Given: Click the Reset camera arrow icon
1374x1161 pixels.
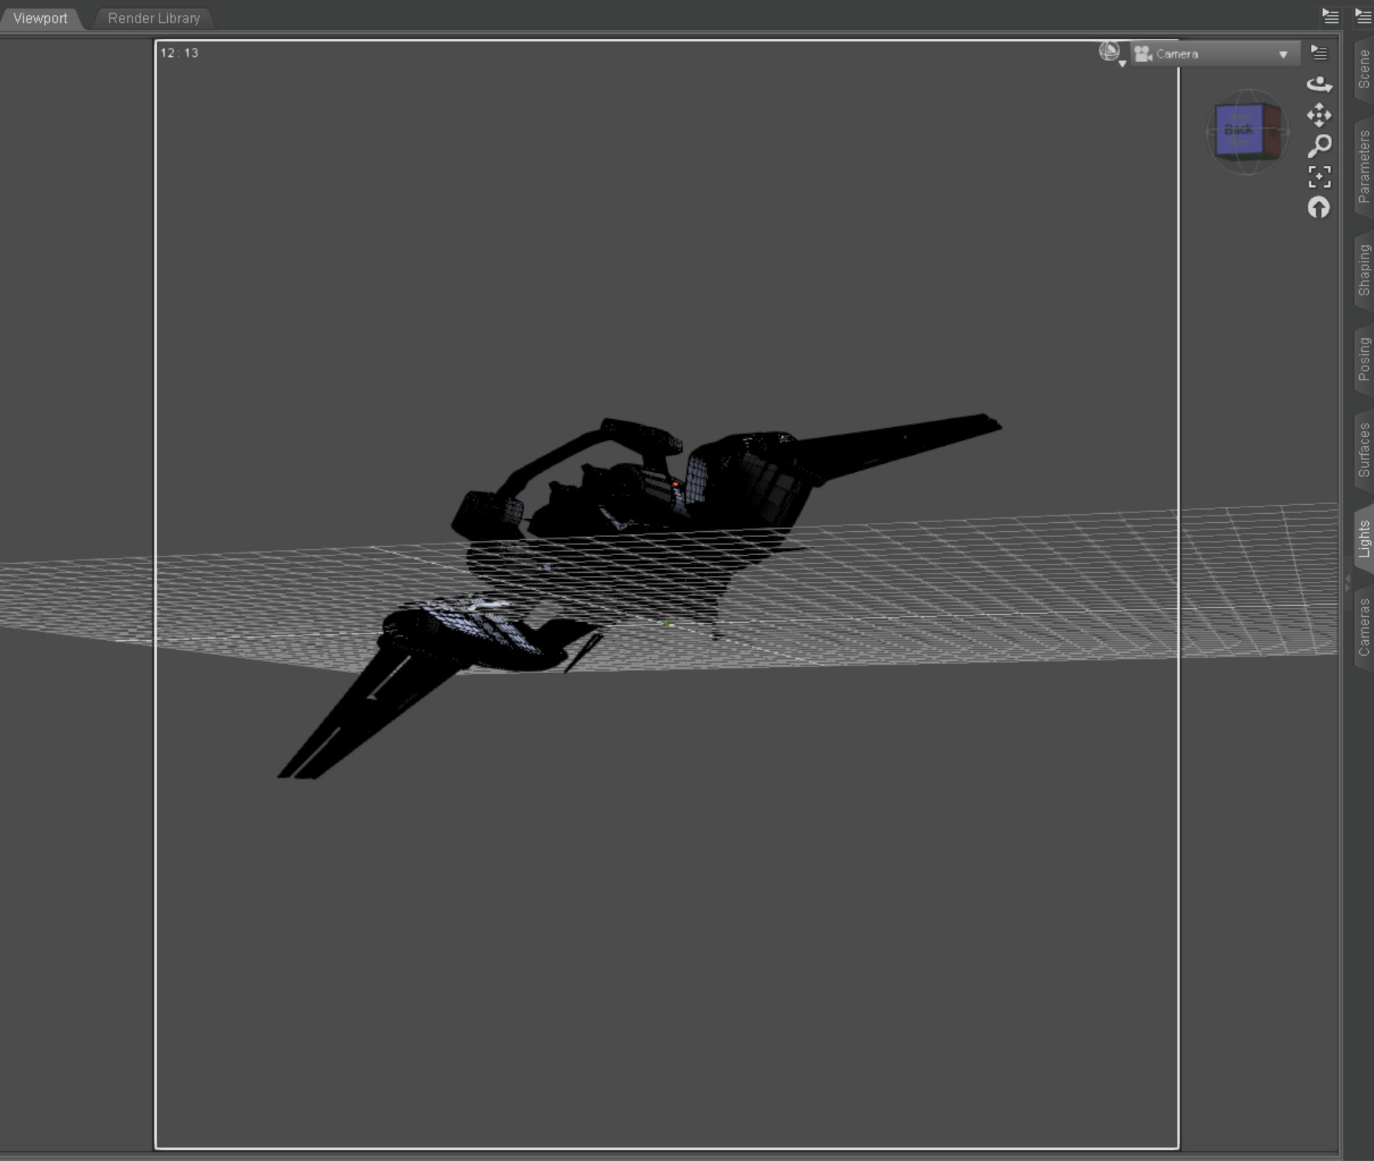Looking at the screenshot, I should (x=1318, y=208).
